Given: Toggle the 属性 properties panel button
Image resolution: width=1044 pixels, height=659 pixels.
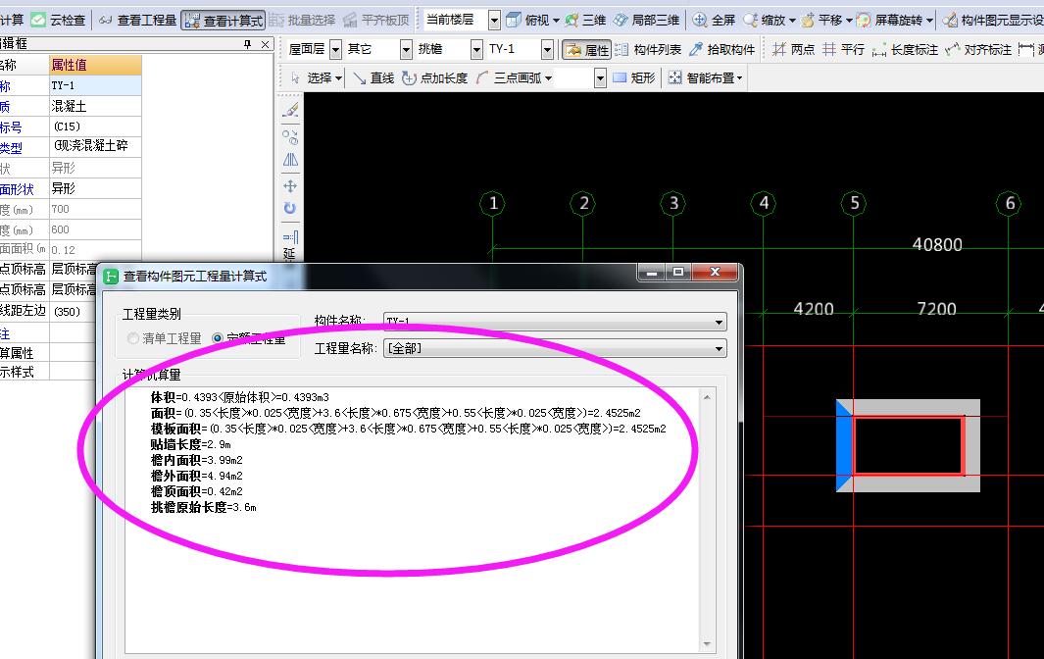Looking at the screenshot, I should (x=586, y=49).
